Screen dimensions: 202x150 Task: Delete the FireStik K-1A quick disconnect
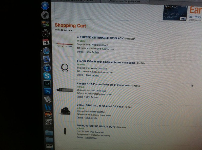80,97
